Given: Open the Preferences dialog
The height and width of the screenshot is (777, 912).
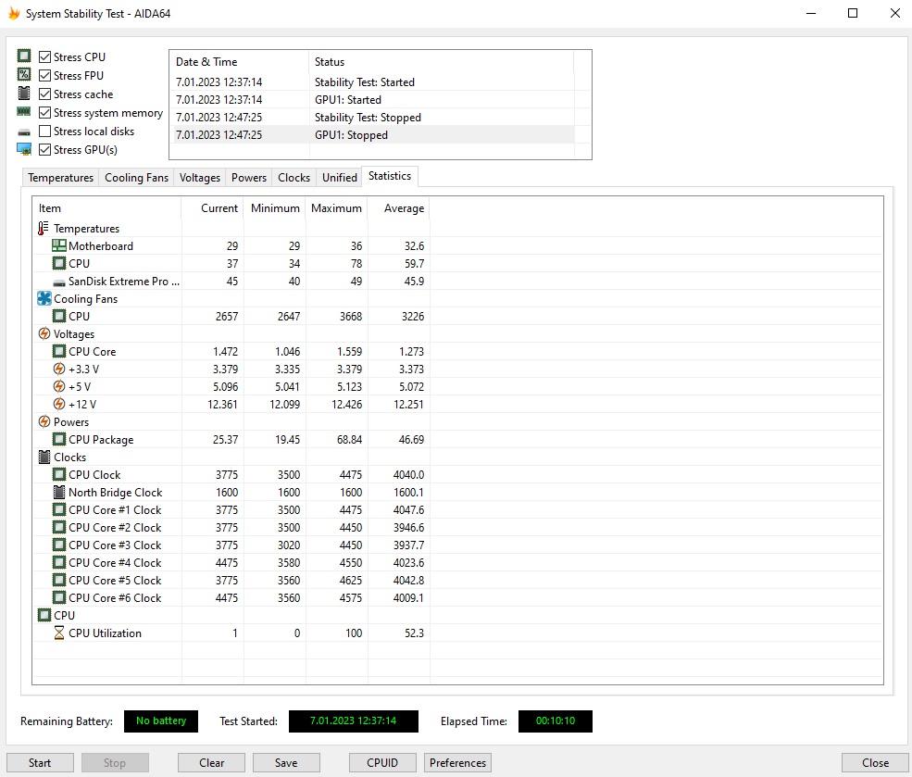Looking at the screenshot, I should [x=457, y=762].
